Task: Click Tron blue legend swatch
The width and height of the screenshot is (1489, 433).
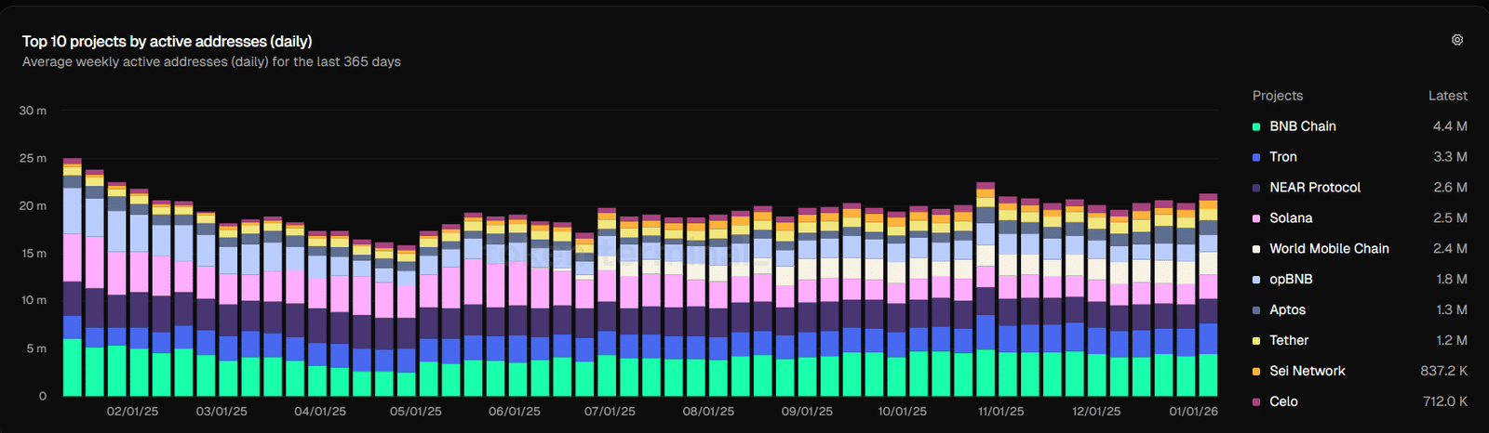Action: coord(1256,157)
